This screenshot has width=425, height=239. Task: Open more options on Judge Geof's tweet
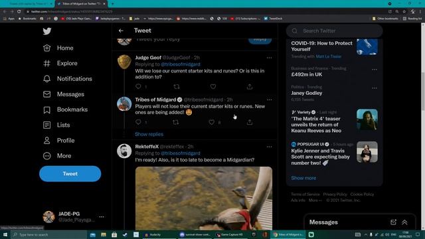[x=269, y=58]
